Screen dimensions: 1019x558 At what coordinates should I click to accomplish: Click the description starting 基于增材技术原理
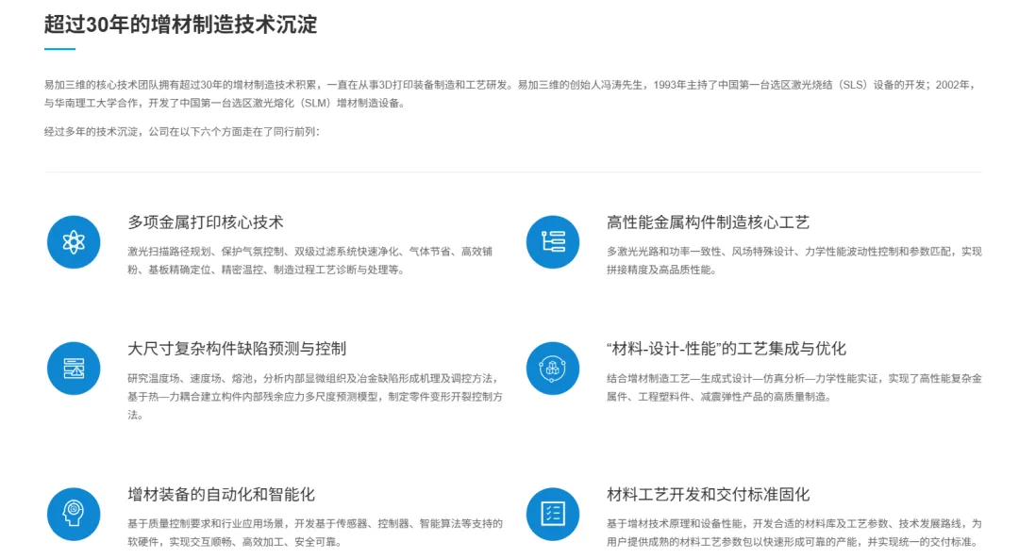(x=794, y=533)
